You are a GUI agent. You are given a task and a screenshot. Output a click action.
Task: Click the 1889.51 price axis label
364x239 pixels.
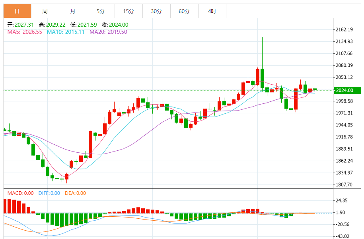[344, 149]
